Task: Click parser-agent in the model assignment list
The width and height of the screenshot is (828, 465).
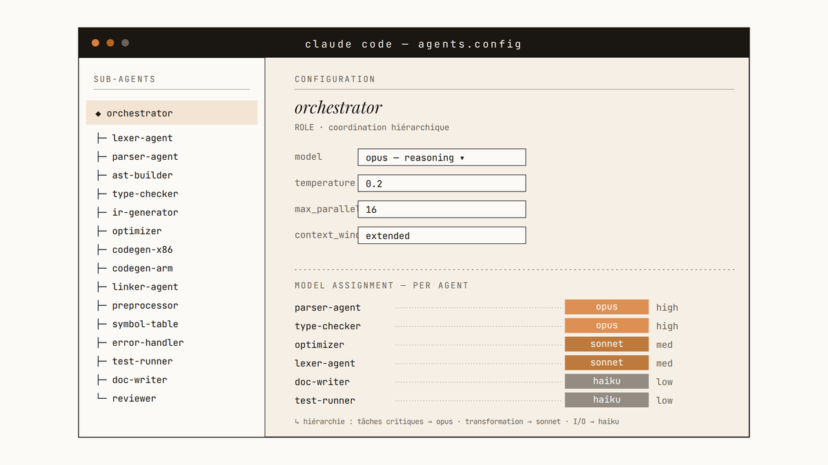Action: tap(328, 307)
